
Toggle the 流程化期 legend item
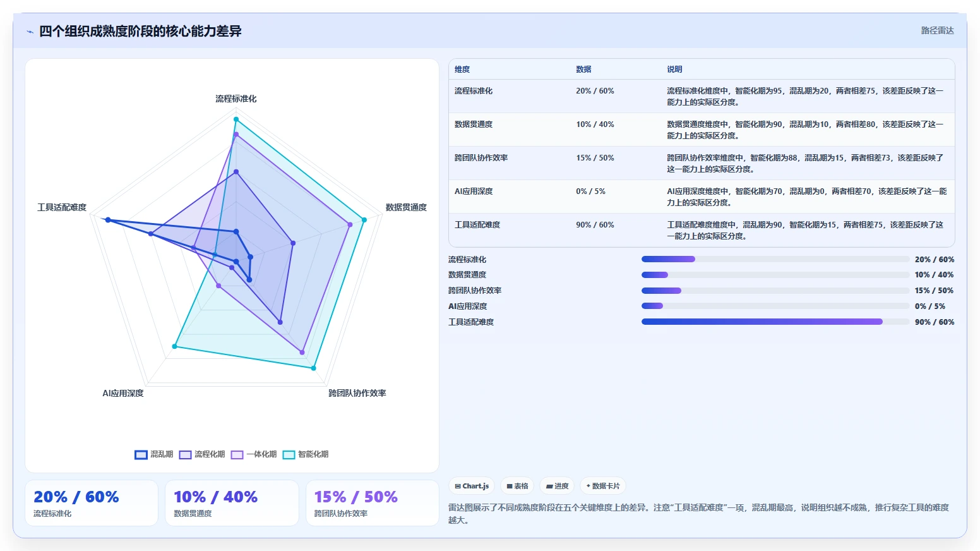coord(202,454)
